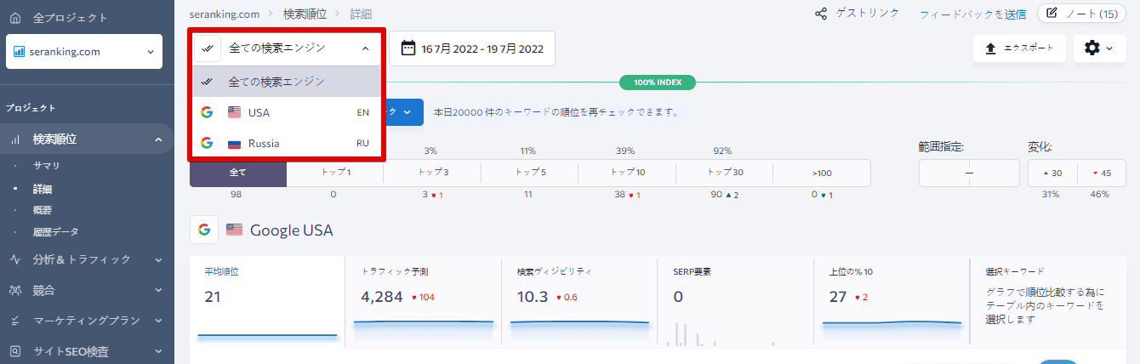Select the 全て ranking filter tab
The width and height of the screenshot is (1140, 364).
click(x=238, y=173)
